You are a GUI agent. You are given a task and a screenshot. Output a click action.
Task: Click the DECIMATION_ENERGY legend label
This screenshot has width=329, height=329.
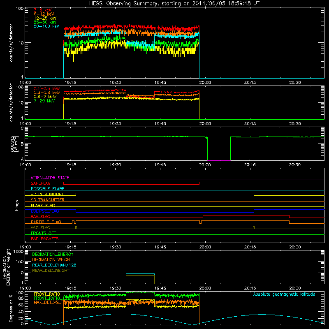(x=53, y=254)
